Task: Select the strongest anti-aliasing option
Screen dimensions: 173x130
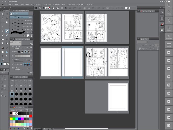Action: [x=29, y=52]
